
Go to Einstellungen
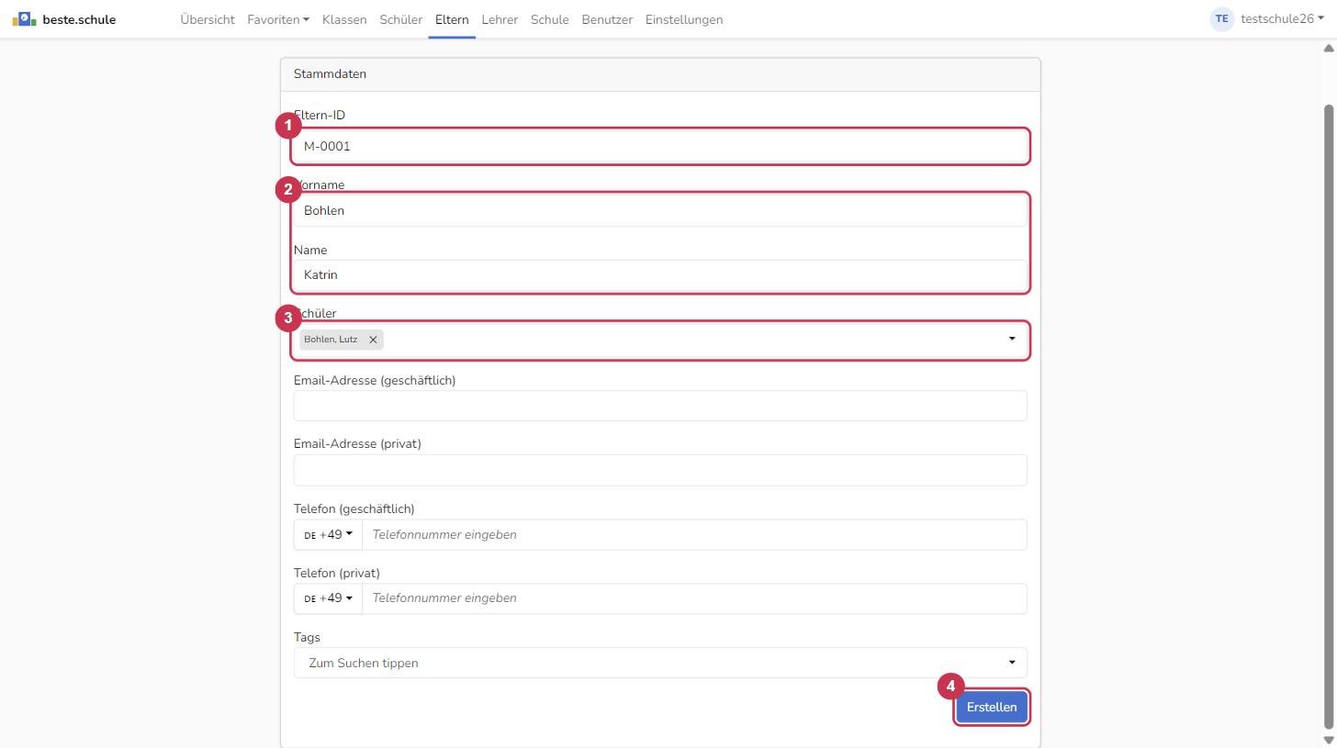(684, 19)
